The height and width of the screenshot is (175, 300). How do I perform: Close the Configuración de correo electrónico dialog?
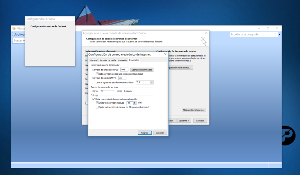(165, 54)
